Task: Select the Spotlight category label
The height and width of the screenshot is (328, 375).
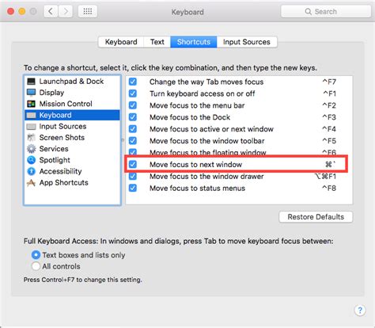Action: coord(55,160)
